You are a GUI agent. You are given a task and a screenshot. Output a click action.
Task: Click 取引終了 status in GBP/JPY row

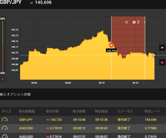coord(124,120)
